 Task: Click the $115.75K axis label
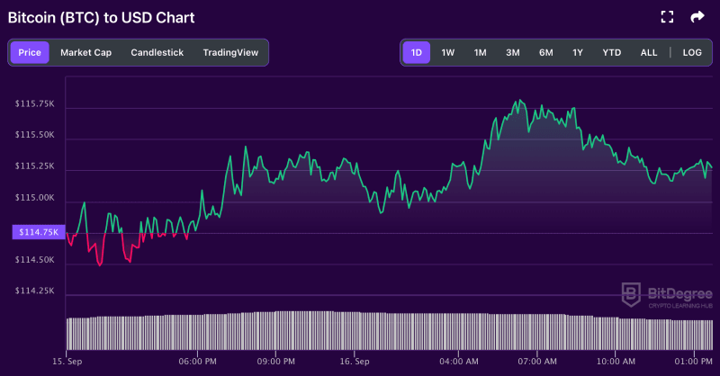click(34, 103)
